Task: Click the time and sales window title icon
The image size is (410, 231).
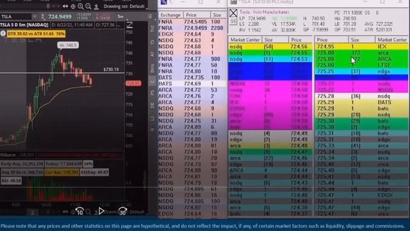Action: [164, 2]
